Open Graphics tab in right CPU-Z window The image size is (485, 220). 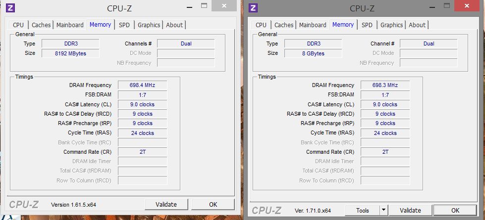click(391, 25)
